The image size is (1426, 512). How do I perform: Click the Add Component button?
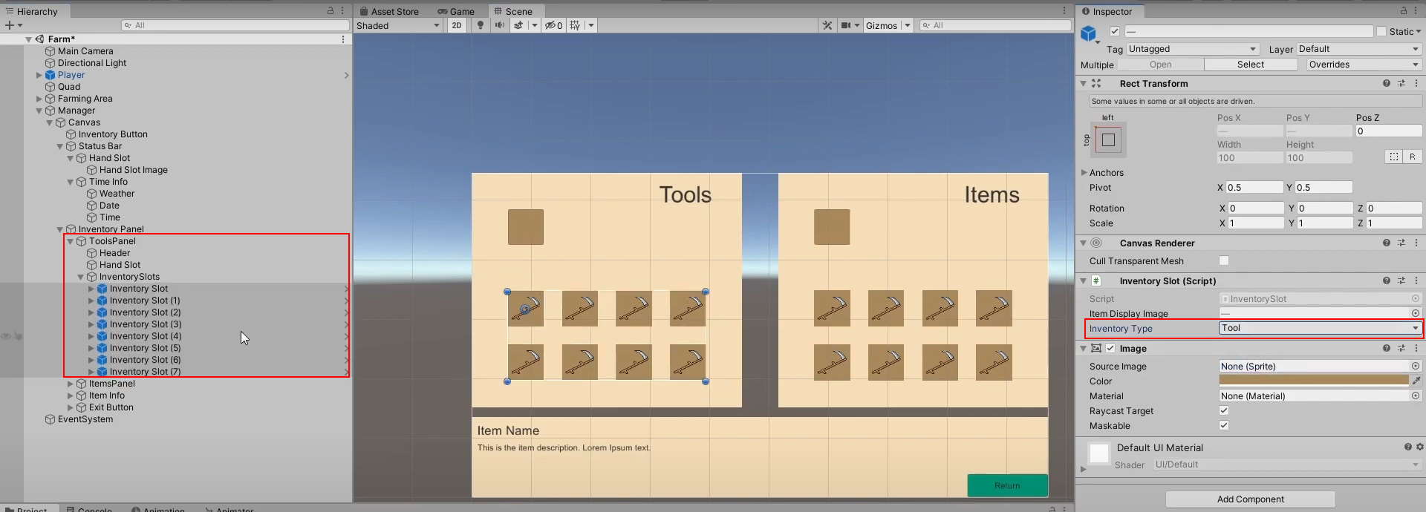[1250, 499]
